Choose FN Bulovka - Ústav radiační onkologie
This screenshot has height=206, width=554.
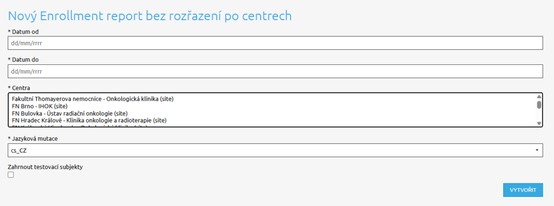(x=70, y=113)
